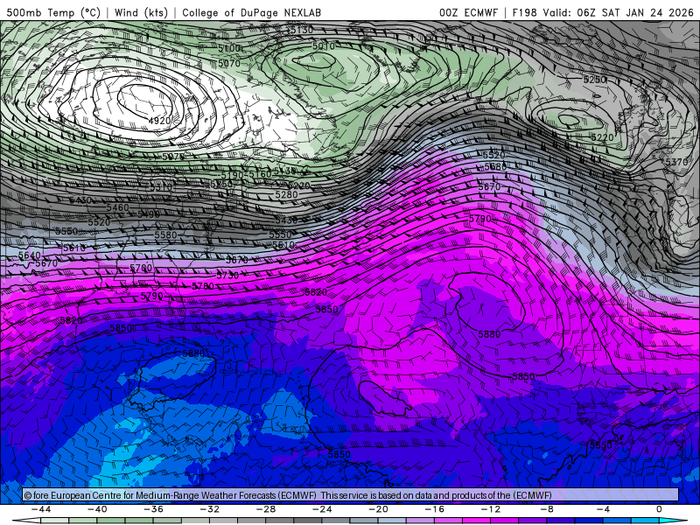This screenshot has width=700, height=525.
Task: Select the -40 color scale label
Action: tap(97, 509)
